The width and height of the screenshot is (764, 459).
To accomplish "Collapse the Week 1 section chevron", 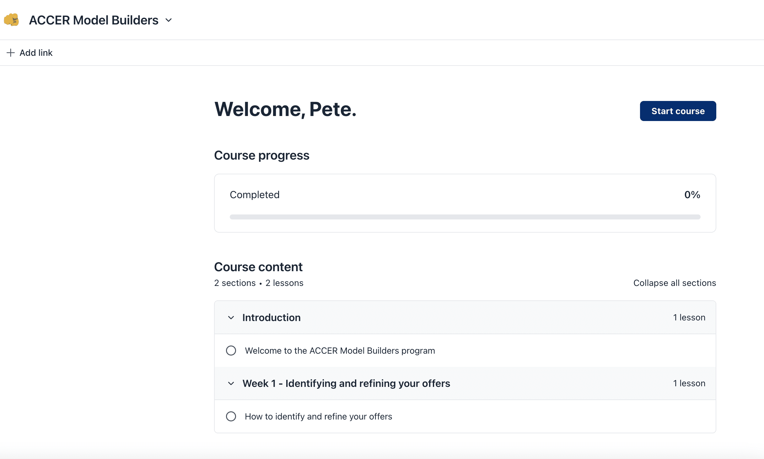I will click(x=231, y=383).
